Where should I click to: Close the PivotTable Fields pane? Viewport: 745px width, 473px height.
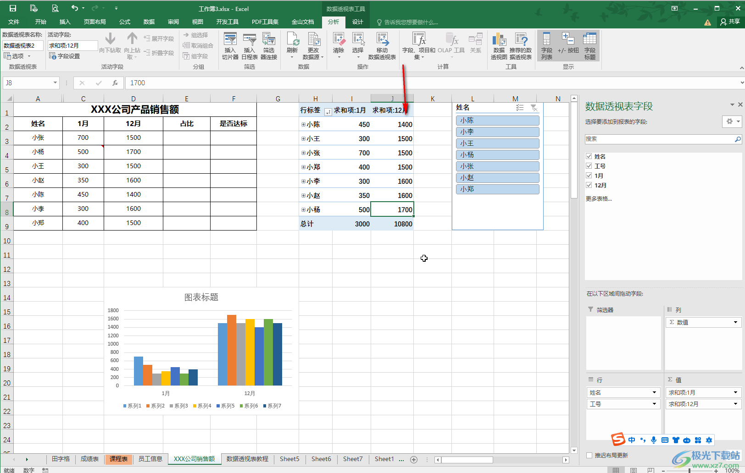[740, 105]
